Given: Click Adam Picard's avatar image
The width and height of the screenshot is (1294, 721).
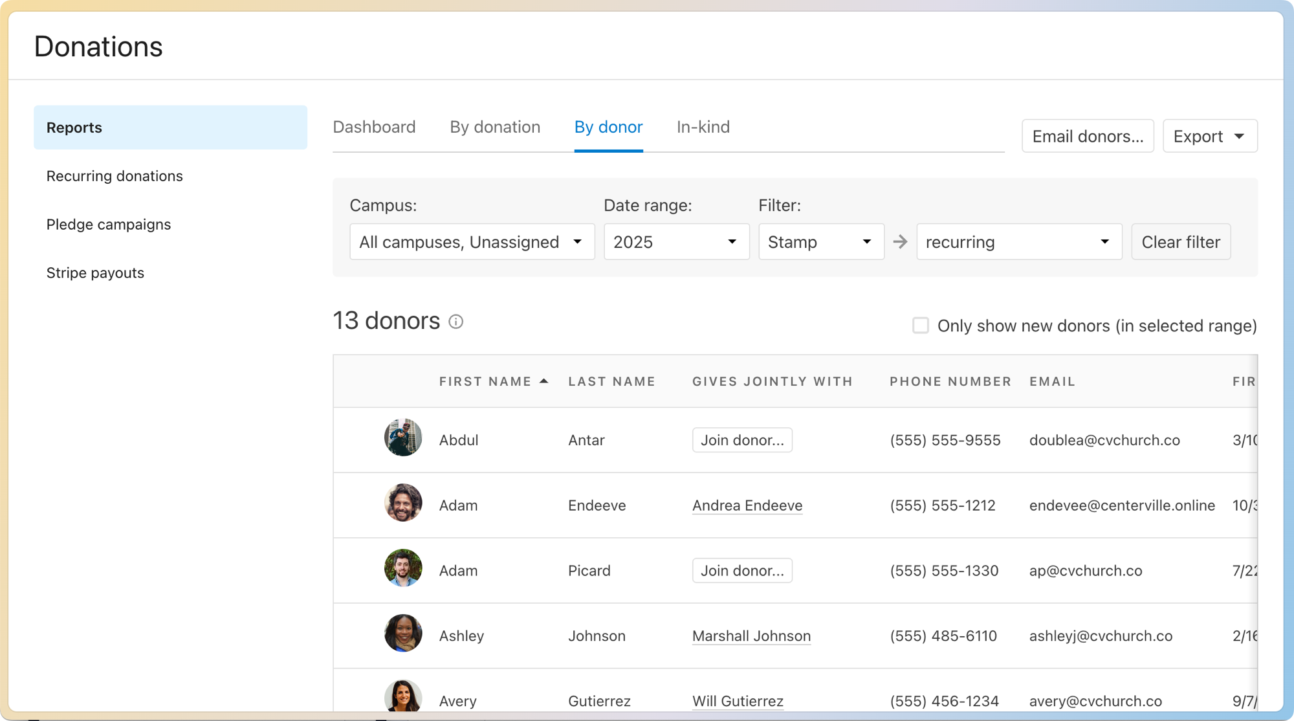Looking at the screenshot, I should tap(402, 568).
